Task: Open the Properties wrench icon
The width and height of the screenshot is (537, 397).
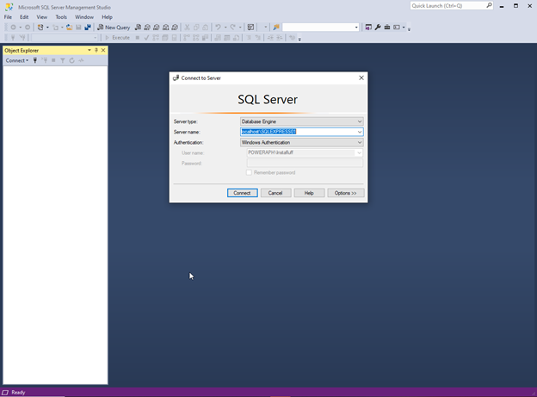Action: [378, 28]
